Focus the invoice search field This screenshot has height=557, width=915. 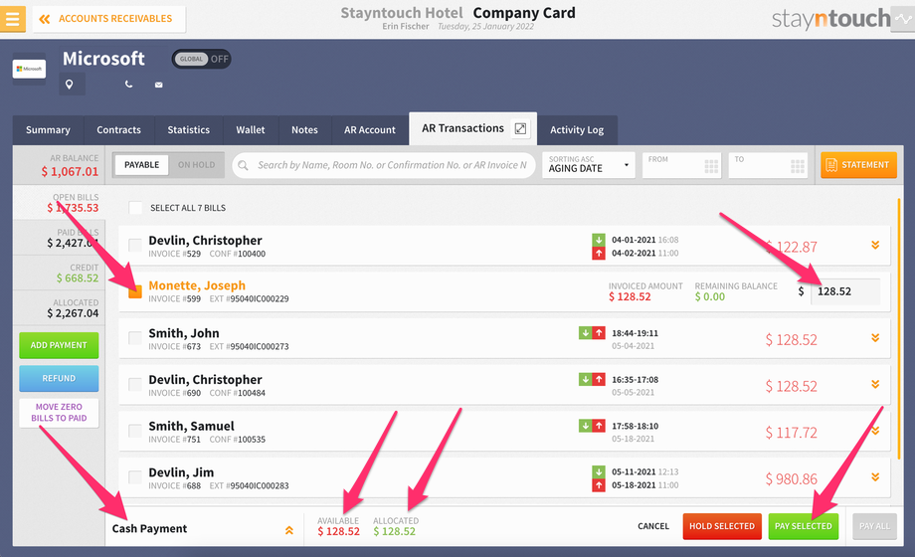point(384,165)
